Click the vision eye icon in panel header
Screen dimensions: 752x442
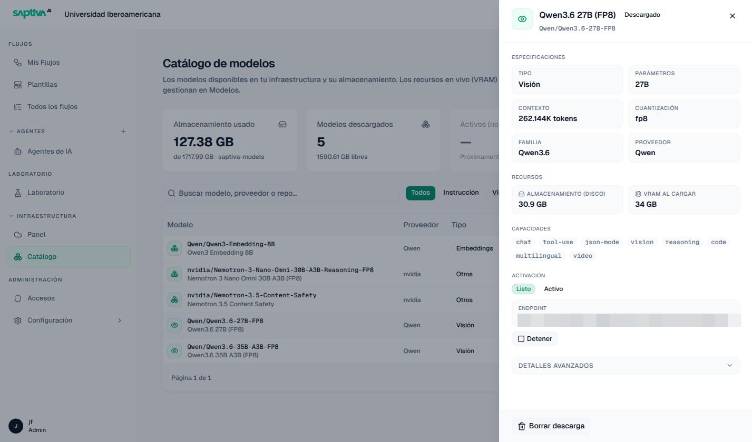[x=522, y=19]
